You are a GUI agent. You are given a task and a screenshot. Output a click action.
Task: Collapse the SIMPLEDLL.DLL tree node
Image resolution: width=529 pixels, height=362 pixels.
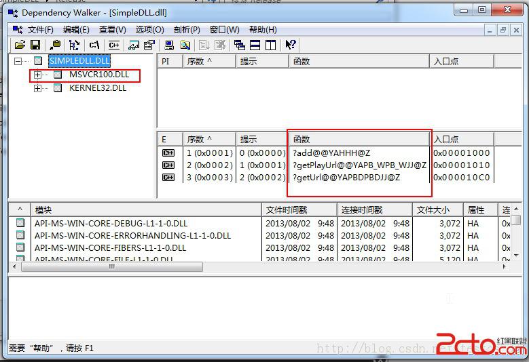(x=18, y=61)
